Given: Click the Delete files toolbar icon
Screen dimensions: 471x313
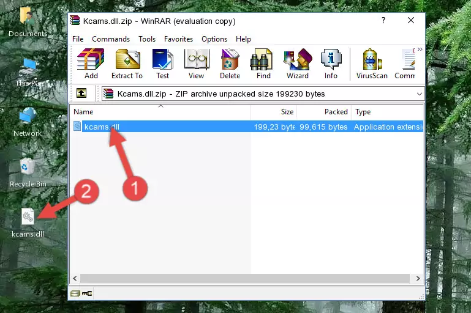Looking at the screenshot, I should click(x=230, y=64).
